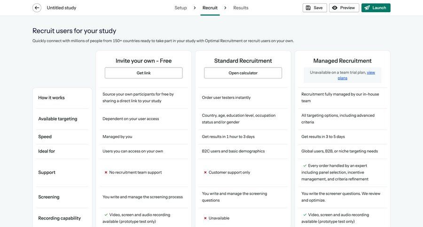
Task: Click chevron between Recruit and Results
Action: coord(225,8)
